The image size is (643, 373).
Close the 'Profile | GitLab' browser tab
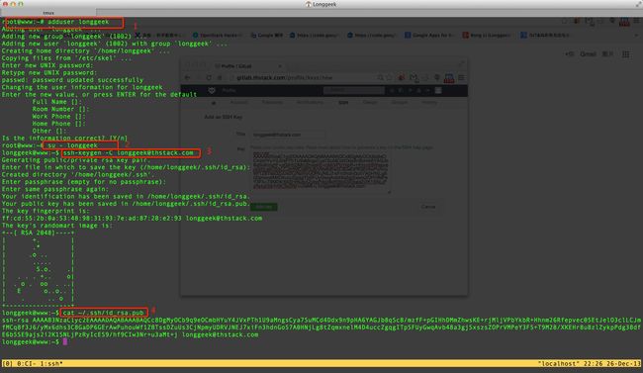[x=280, y=65]
